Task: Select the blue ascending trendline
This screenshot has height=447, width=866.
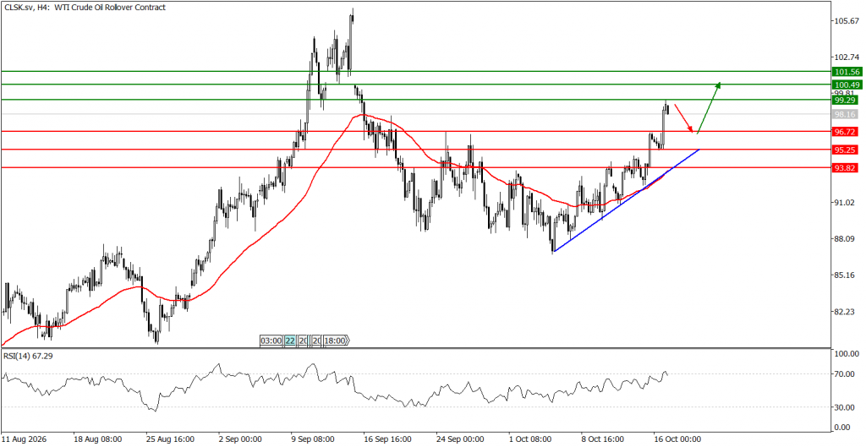Action: tap(627, 200)
